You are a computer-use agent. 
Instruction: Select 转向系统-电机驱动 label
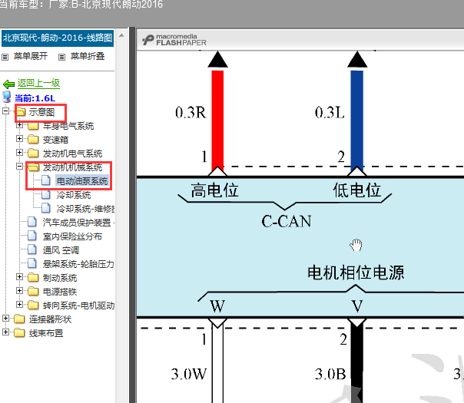click(78, 306)
